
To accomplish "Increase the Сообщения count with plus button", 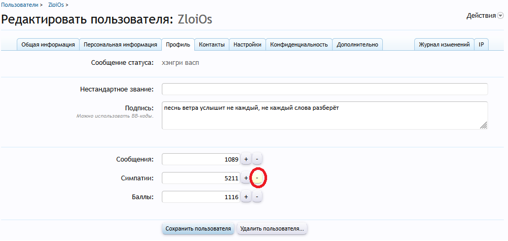I will (x=246, y=159).
